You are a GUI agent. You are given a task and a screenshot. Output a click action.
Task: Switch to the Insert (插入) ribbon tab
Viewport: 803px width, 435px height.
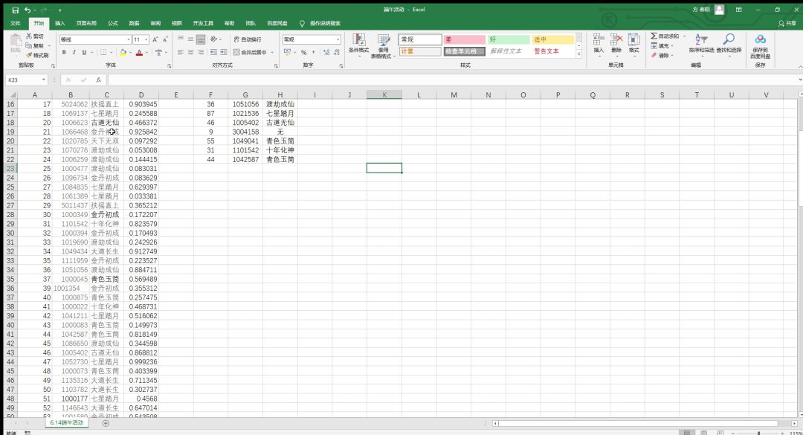click(59, 23)
